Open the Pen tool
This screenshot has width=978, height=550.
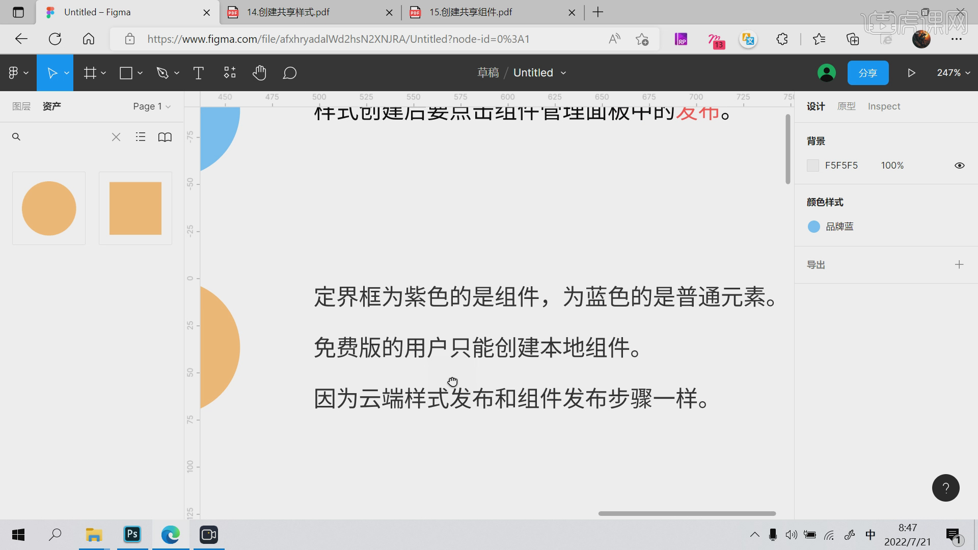coord(162,72)
